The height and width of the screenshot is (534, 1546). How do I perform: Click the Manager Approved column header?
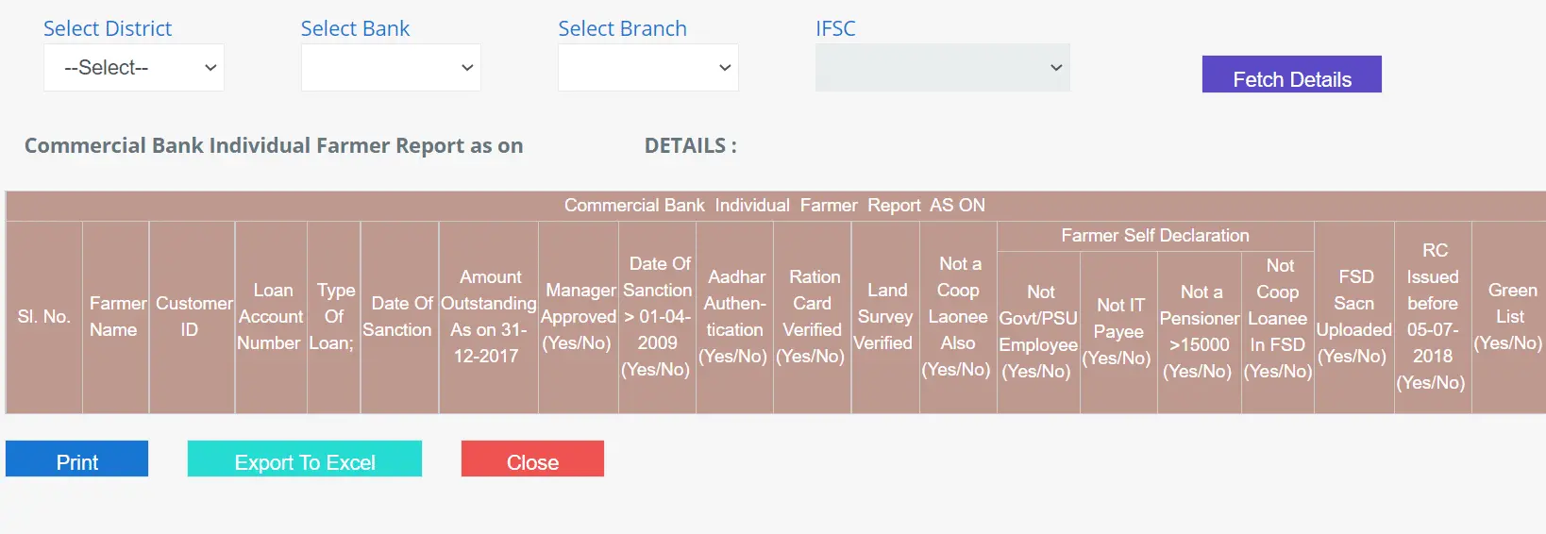pos(579,317)
